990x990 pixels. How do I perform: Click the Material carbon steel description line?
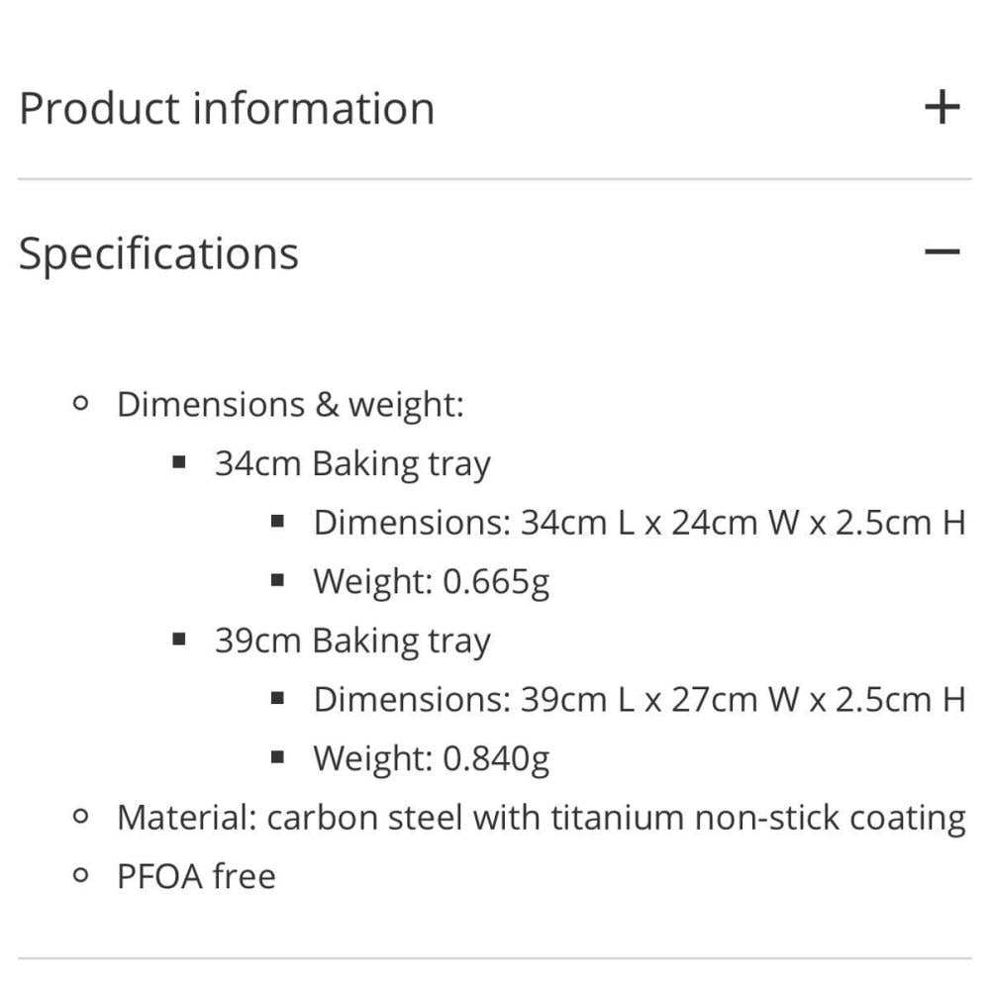[x=541, y=818]
